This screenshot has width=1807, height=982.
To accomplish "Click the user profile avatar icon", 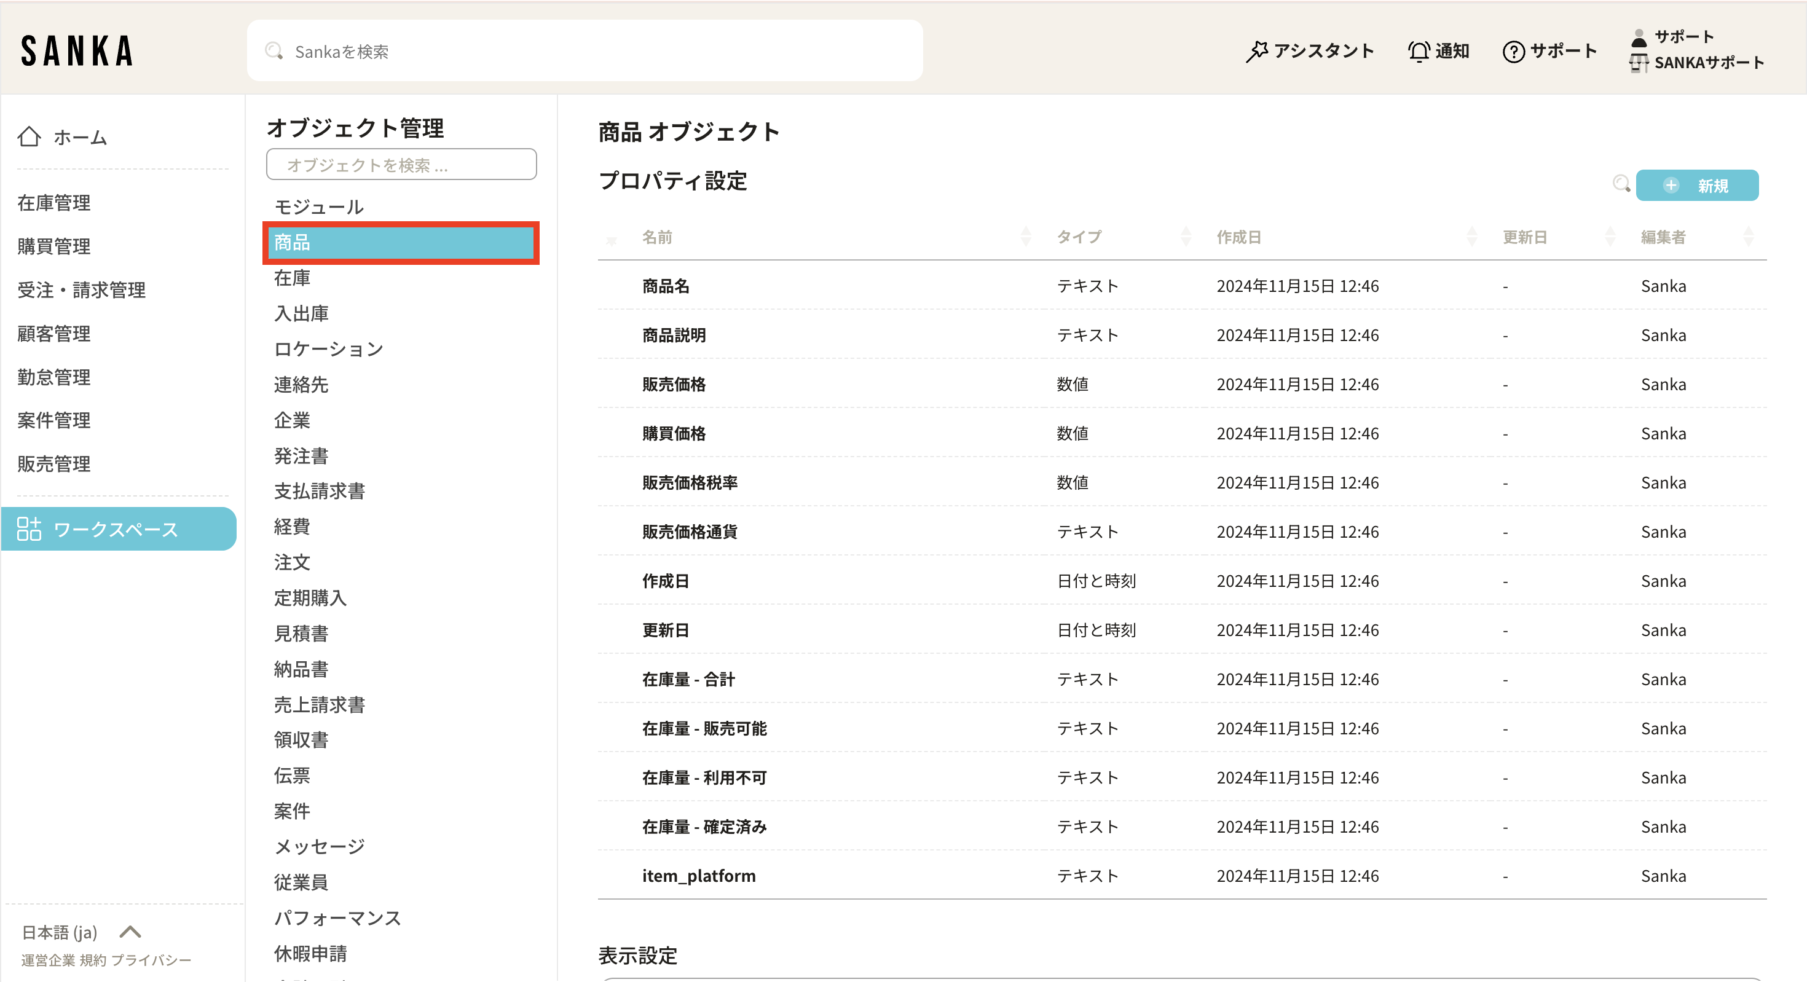I will coord(1639,38).
